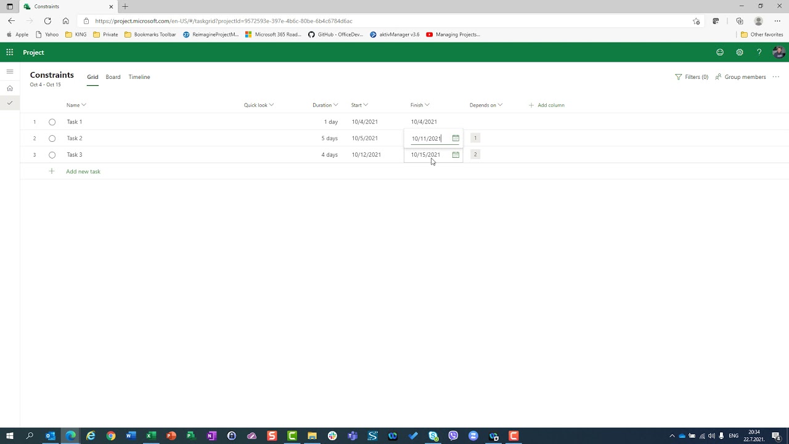Click the feedback smiley icon
789x444 pixels.
(720, 52)
